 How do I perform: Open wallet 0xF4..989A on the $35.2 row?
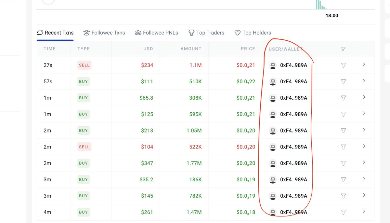click(x=293, y=179)
